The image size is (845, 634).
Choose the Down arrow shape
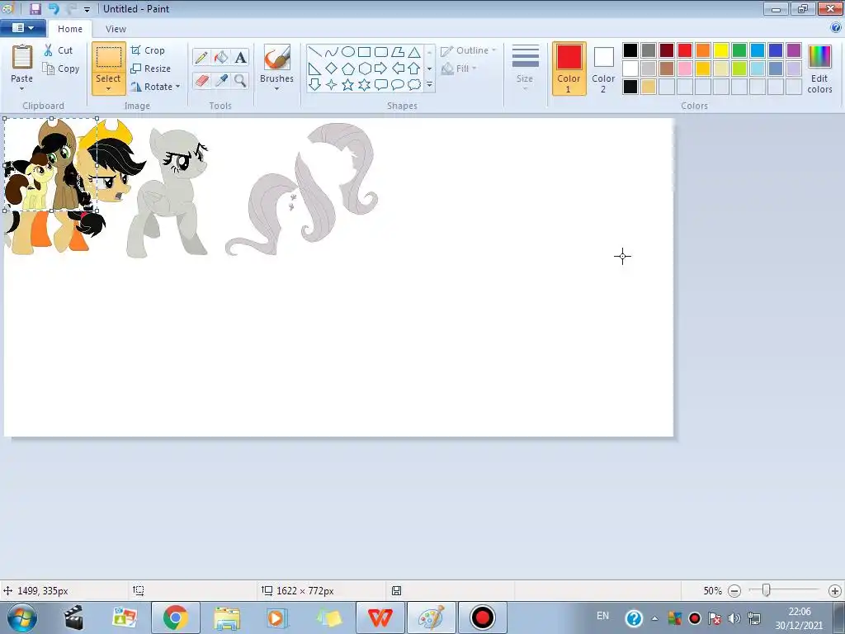point(315,85)
